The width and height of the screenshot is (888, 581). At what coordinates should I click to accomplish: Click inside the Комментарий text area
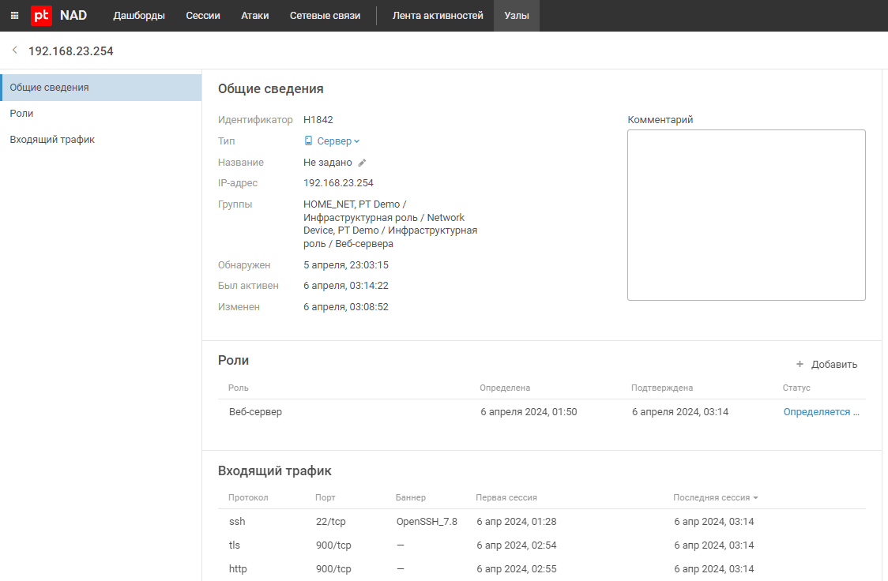tap(746, 215)
